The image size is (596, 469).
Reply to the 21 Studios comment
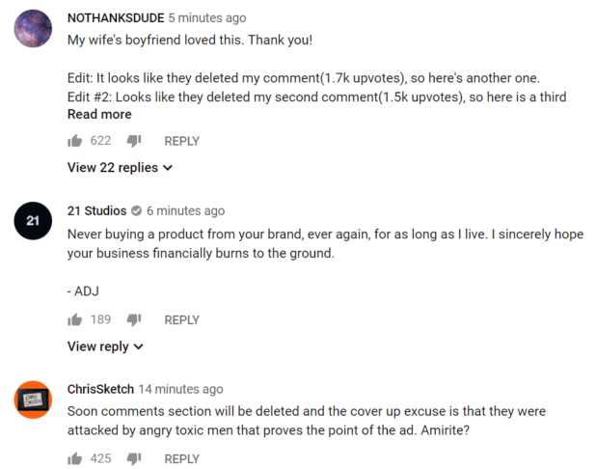181,319
